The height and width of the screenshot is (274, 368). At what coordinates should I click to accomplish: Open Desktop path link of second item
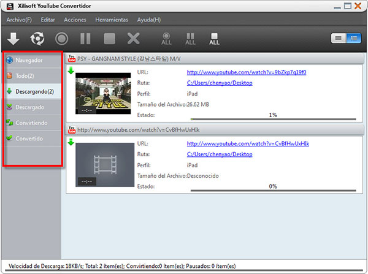pos(220,154)
